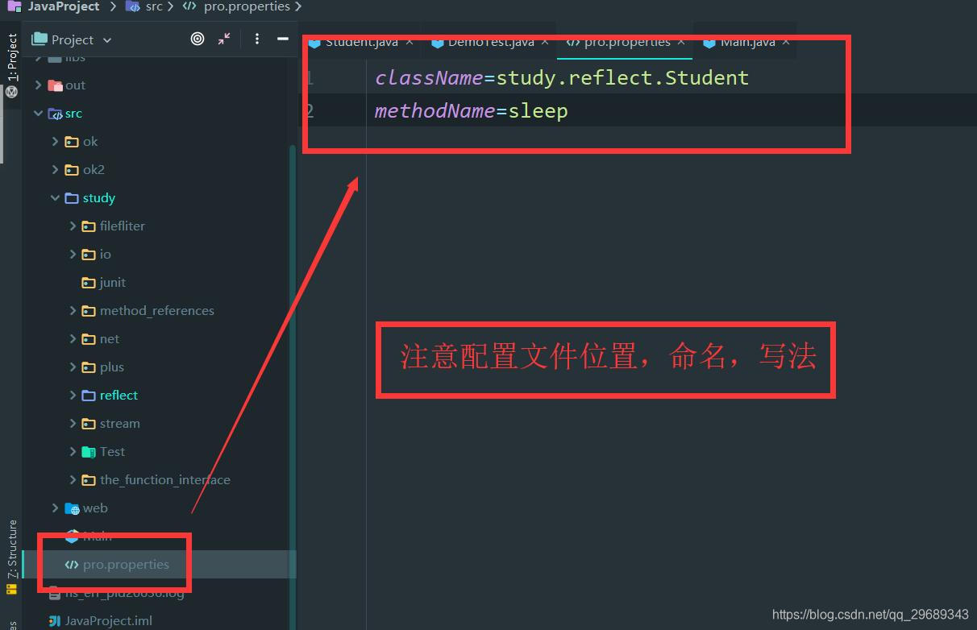Screen dimensions: 977x630
Task: Expand the filefliter package
Action: point(73,226)
